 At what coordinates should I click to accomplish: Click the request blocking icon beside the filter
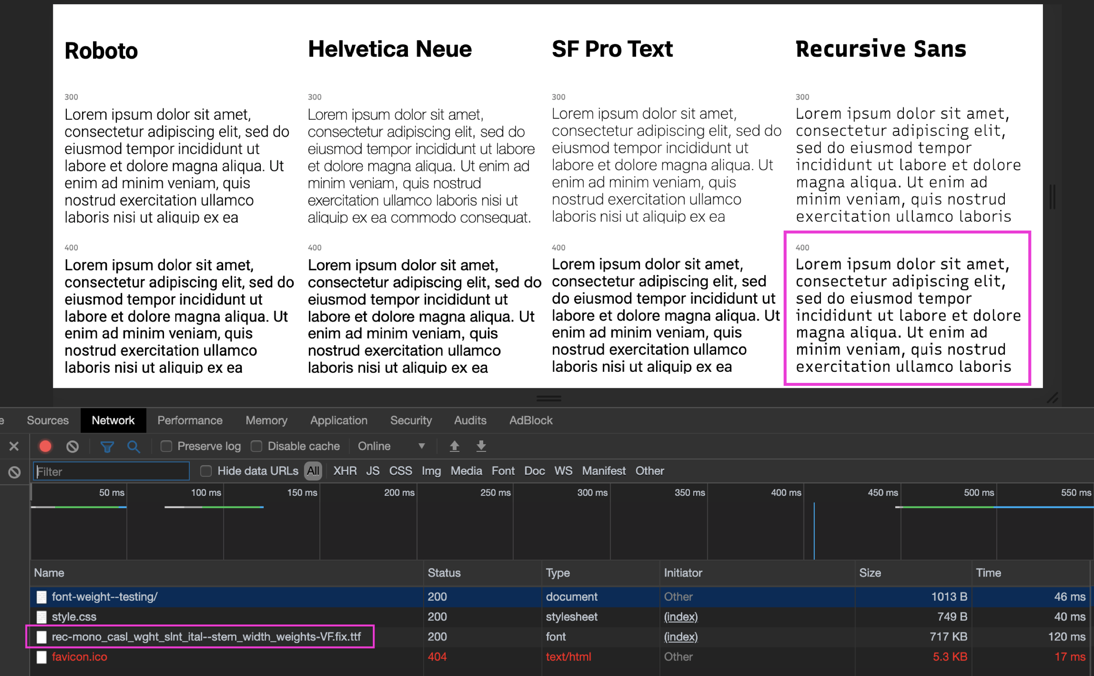[14, 472]
